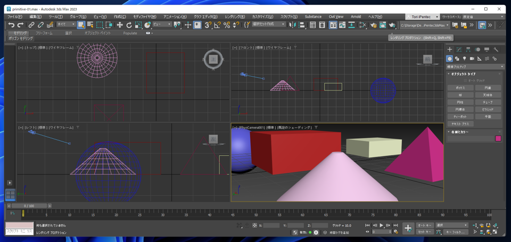
Task: Enable the オート グリッド checkbox
Action: tap(466, 80)
